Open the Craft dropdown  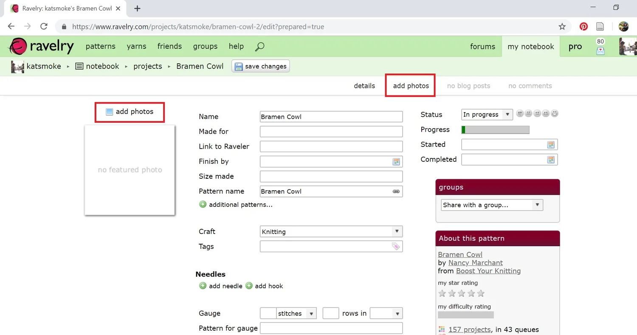331,231
